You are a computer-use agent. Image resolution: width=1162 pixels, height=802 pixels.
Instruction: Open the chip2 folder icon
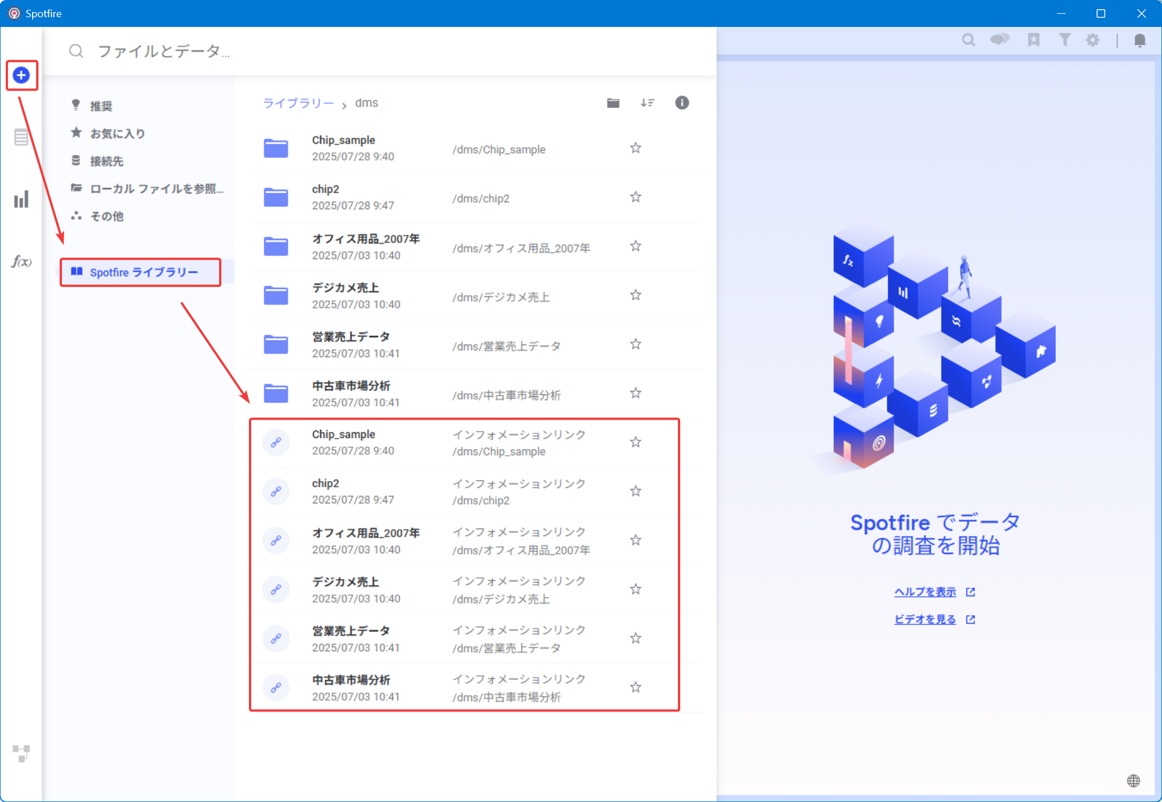pos(276,197)
